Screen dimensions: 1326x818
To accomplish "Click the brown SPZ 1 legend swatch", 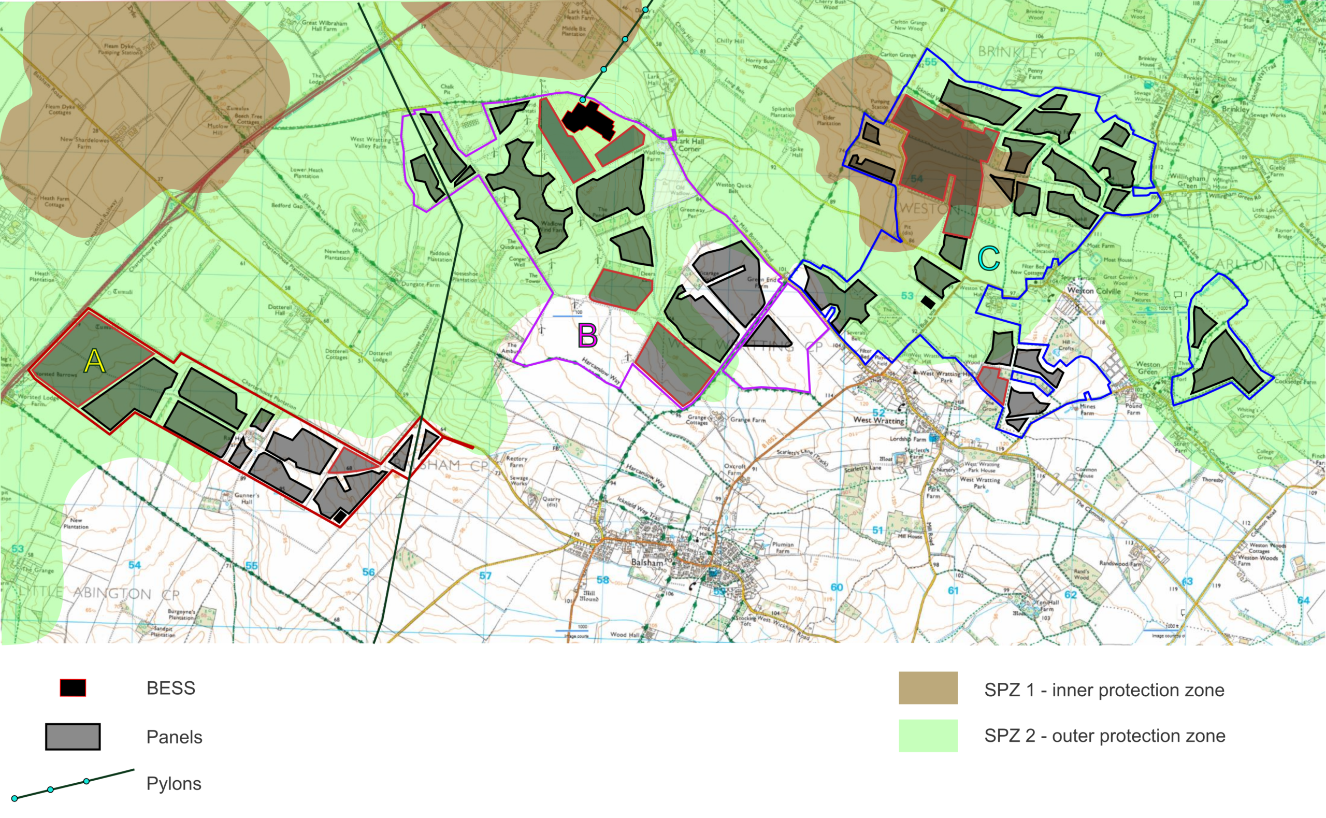I will (928, 687).
